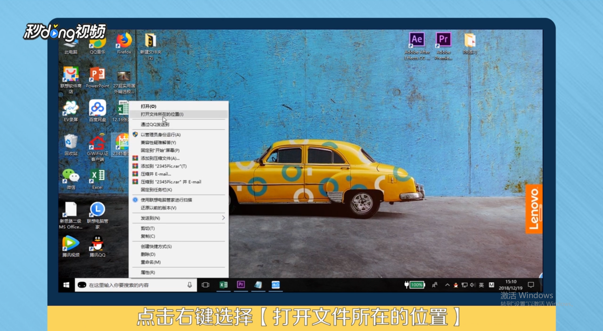603x331 pixels.
Task: Select the 27超实用国外精选 file thumbnail
Action: click(x=124, y=82)
